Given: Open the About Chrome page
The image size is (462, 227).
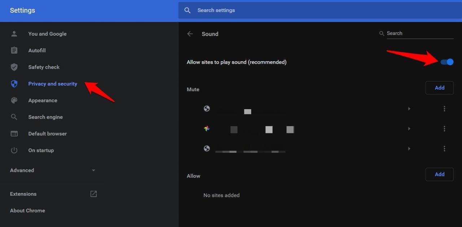Looking at the screenshot, I should click(27, 211).
